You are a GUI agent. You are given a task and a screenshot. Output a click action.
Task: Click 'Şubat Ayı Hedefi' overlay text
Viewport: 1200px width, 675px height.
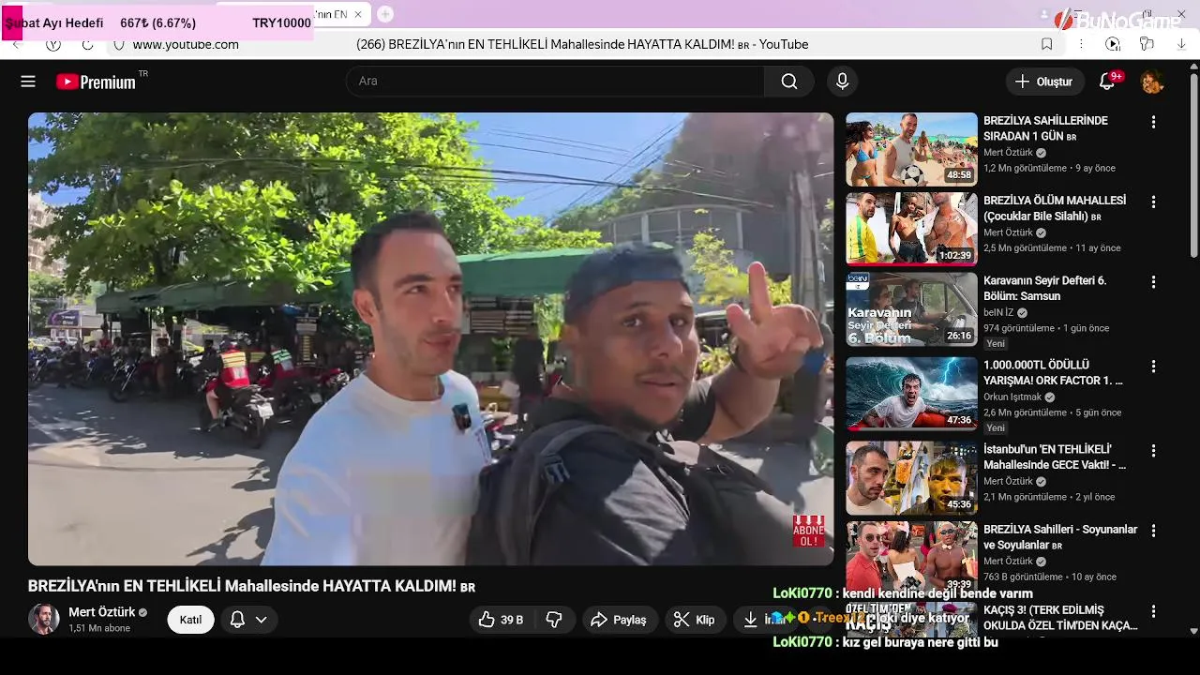click(x=56, y=22)
